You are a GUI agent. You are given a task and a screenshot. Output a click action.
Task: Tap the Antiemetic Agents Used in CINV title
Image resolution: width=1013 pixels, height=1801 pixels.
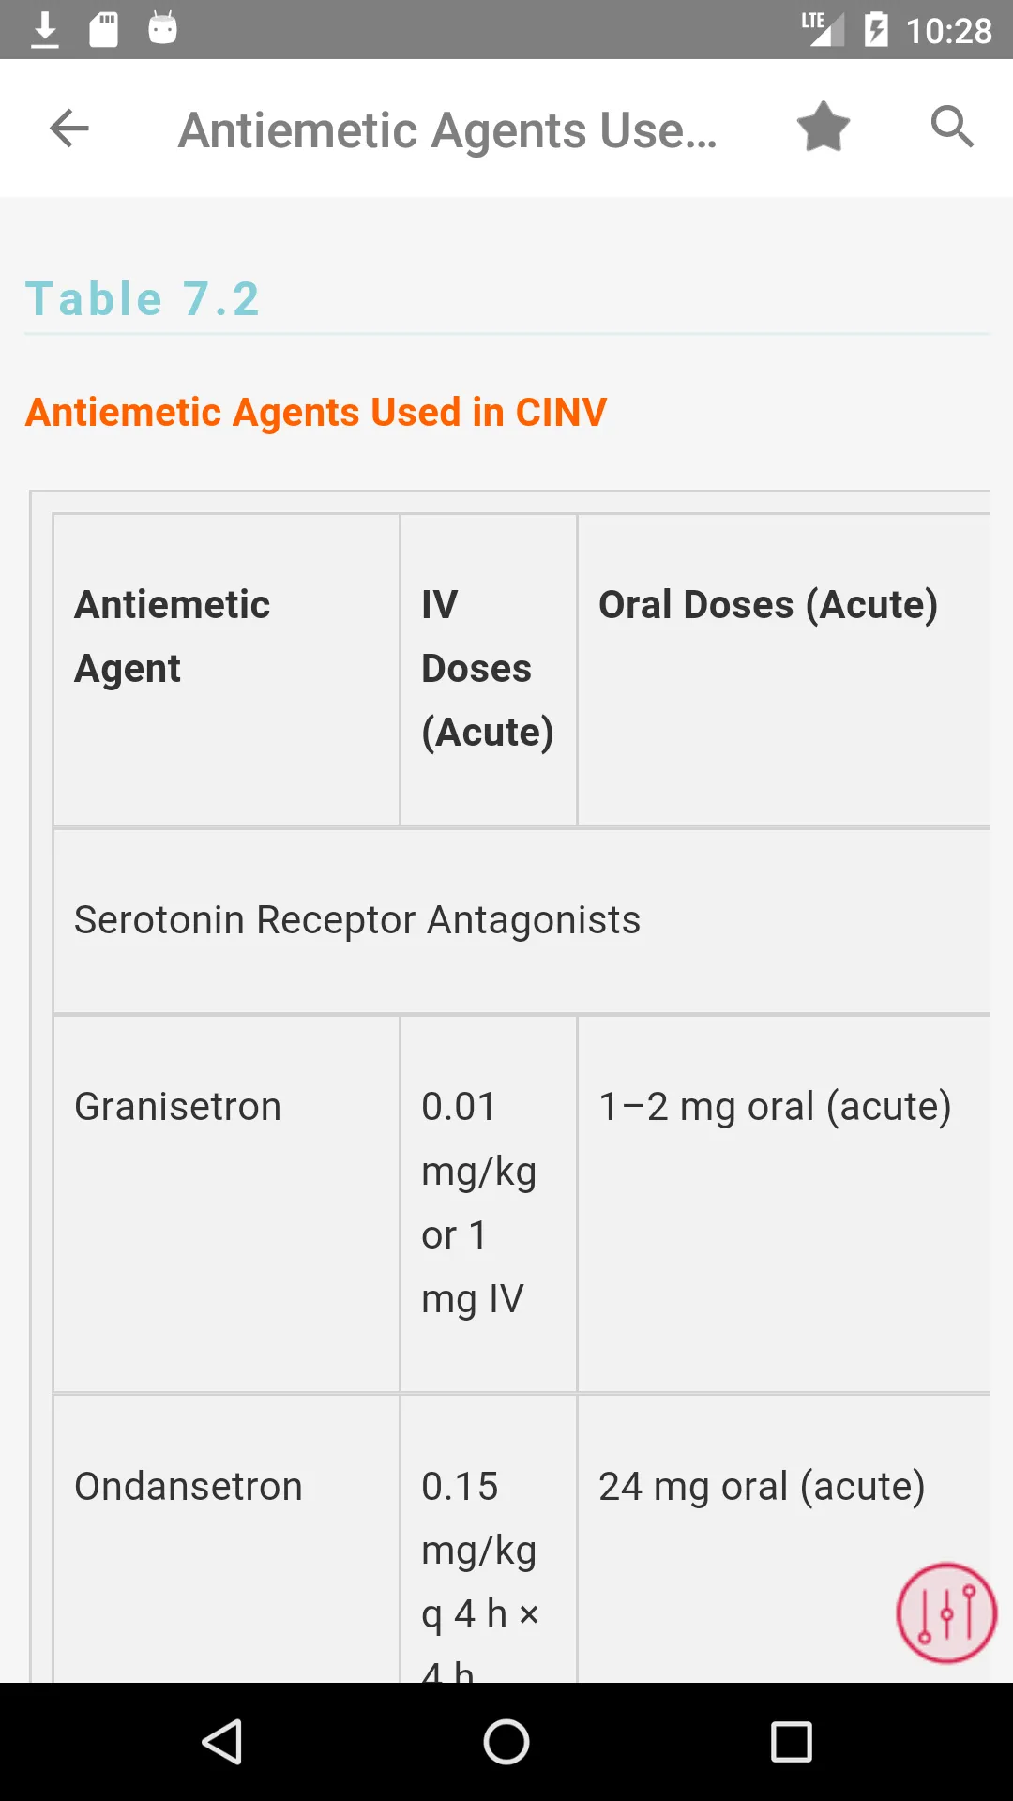click(x=316, y=413)
